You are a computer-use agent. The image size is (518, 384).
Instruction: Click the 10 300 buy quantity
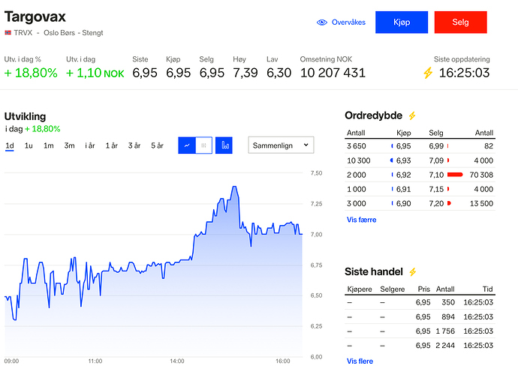coord(358,160)
